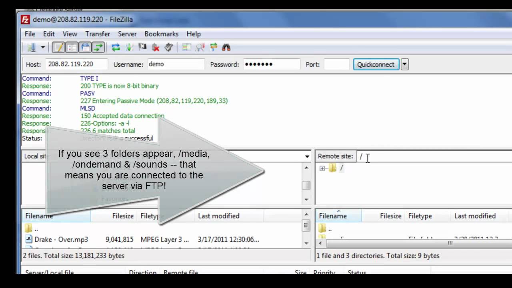Click local file list scrollbar up arrow

point(306,216)
